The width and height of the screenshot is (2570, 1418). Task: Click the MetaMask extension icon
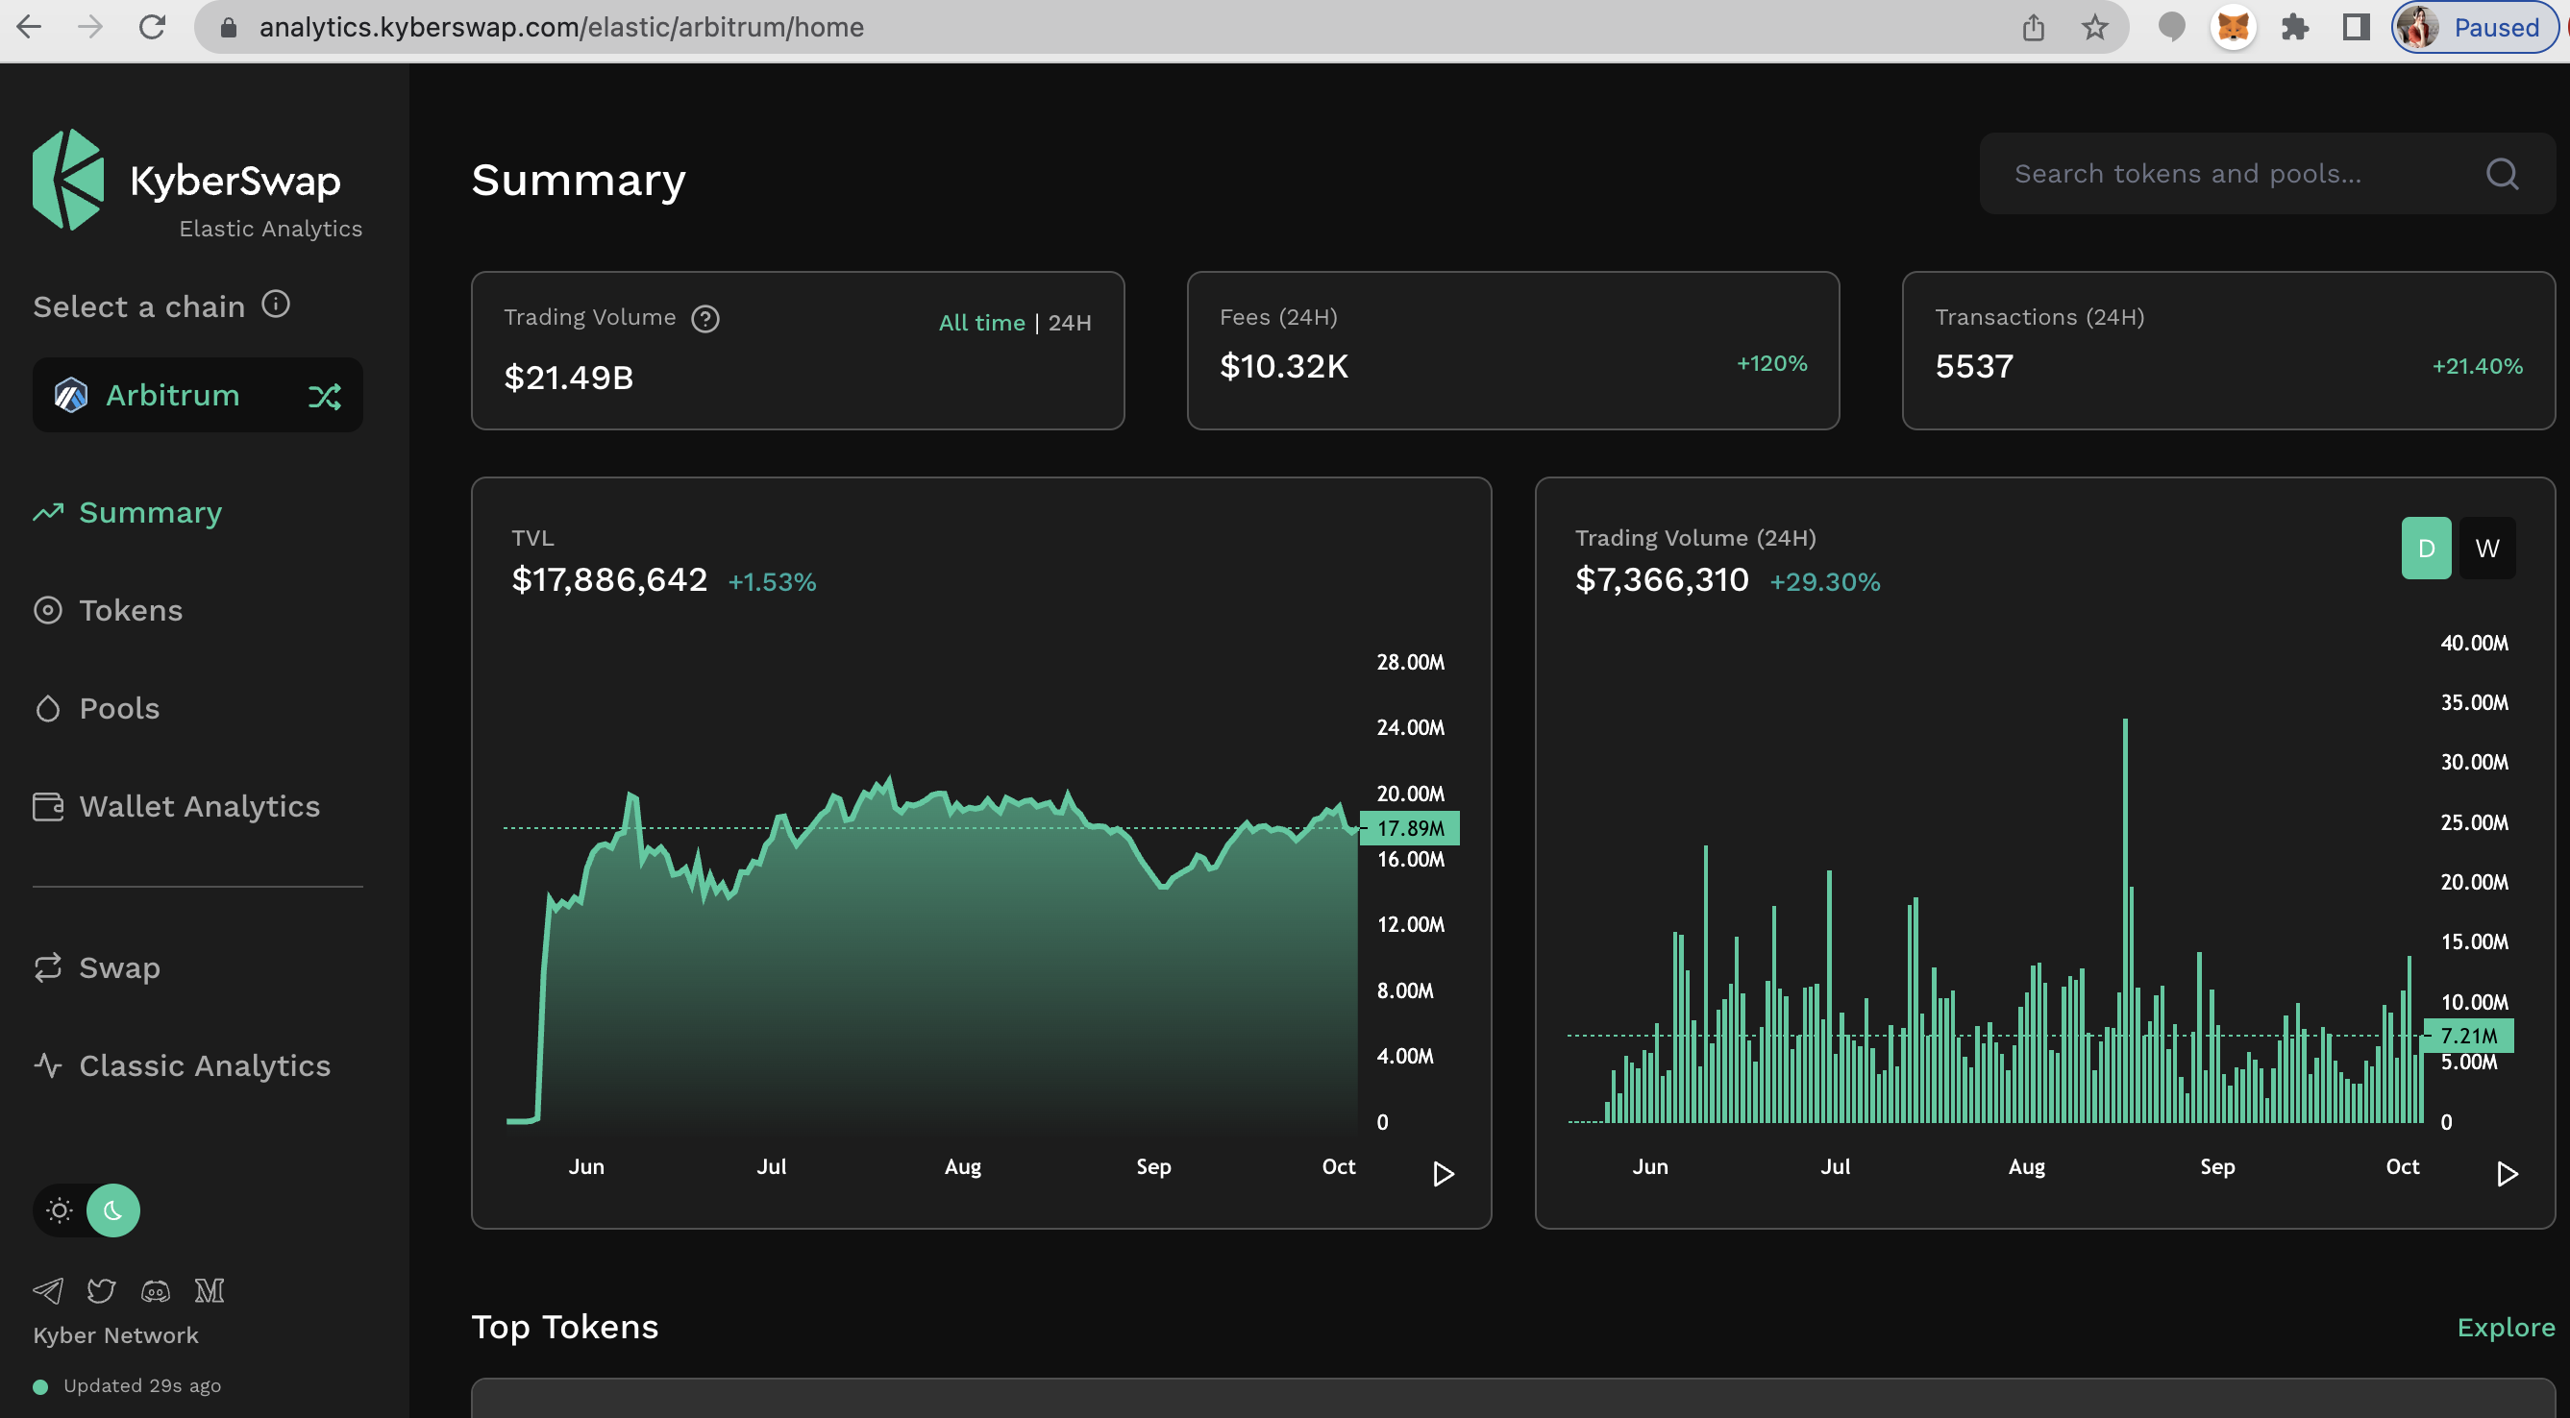pos(2235,27)
